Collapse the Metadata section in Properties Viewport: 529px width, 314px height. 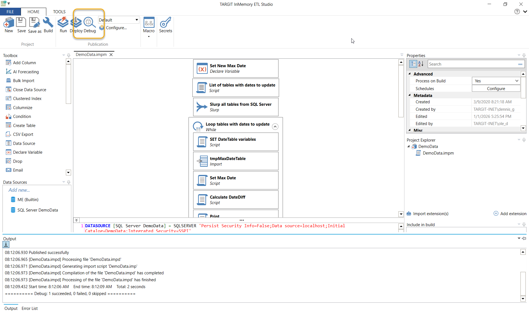pos(410,95)
